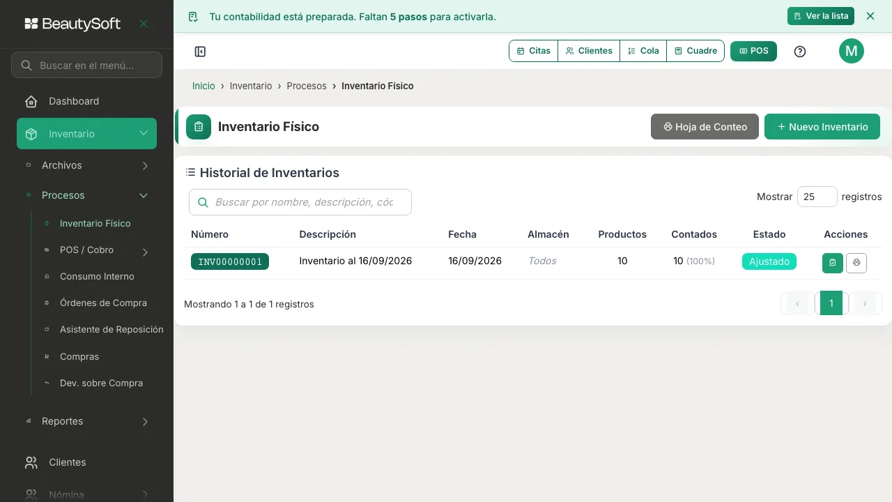Viewport: 892px width, 502px height.
Task: Click the INV00000001 number badge
Action: [230, 262]
